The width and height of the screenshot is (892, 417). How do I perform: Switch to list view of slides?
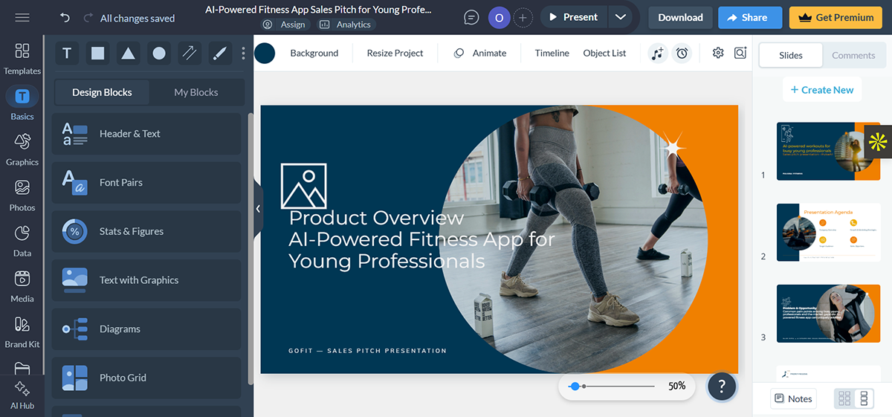click(864, 398)
